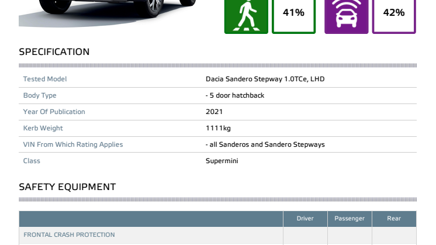Click the Body Type label
The image size is (436, 245).
point(40,95)
